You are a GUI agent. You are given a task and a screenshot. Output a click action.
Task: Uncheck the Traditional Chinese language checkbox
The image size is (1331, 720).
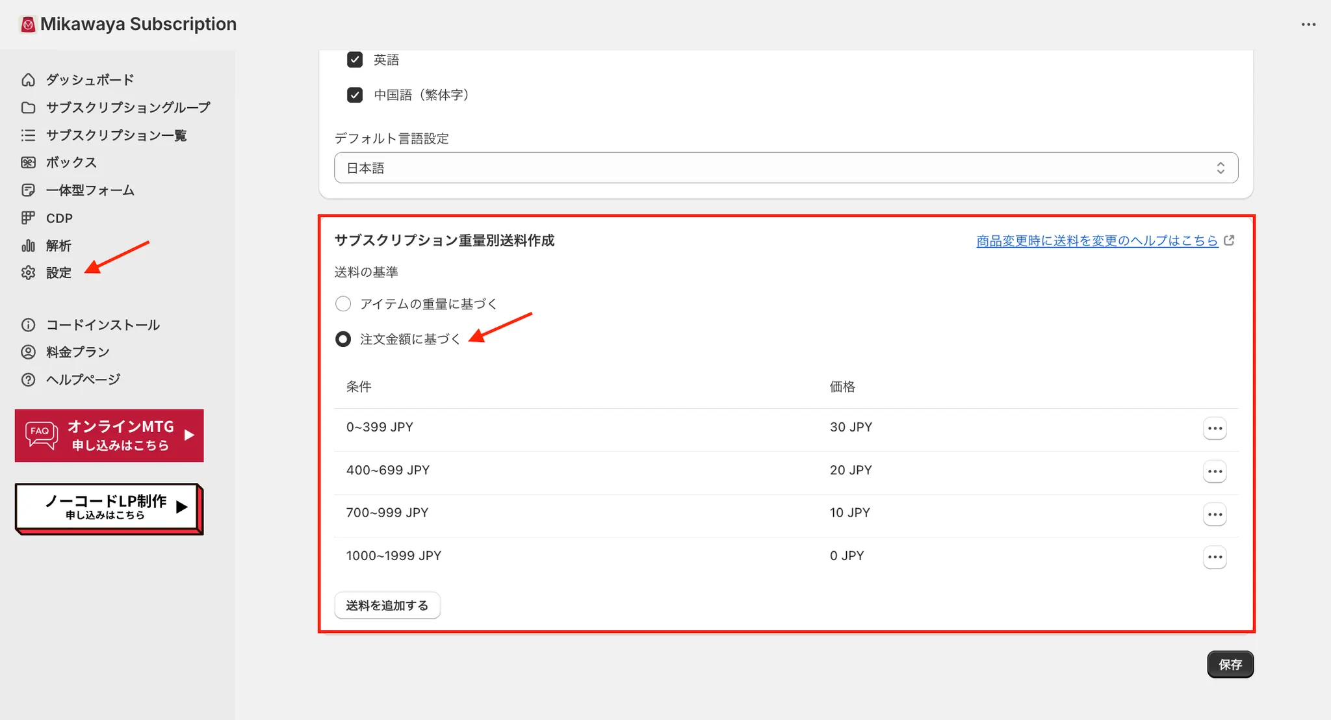pyautogui.click(x=355, y=95)
